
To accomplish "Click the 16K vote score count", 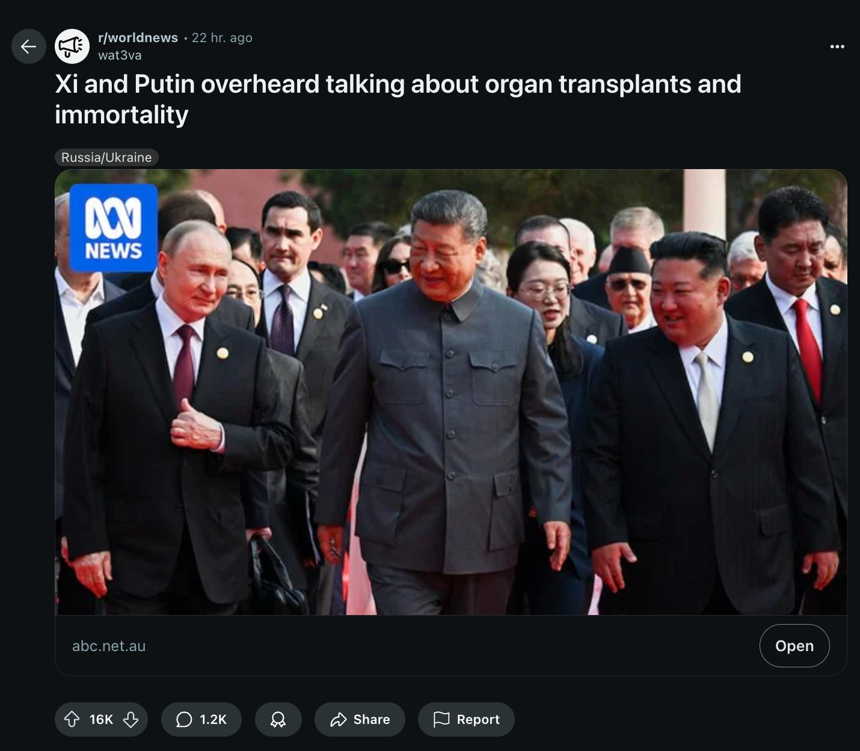I will pyautogui.click(x=101, y=719).
